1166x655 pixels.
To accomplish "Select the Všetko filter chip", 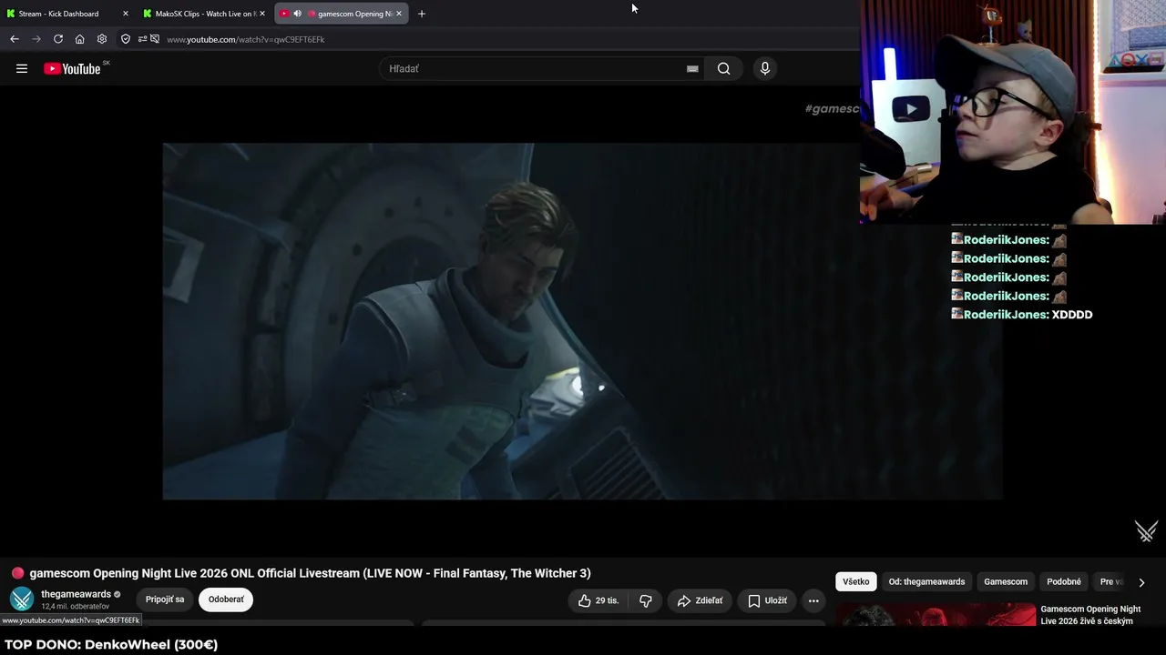I will (856, 582).
